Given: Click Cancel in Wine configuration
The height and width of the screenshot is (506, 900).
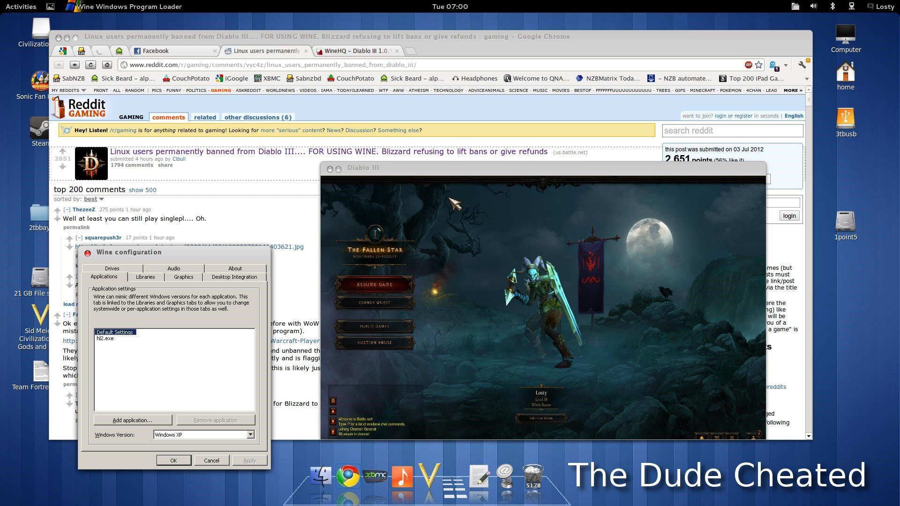Looking at the screenshot, I should tap(211, 460).
